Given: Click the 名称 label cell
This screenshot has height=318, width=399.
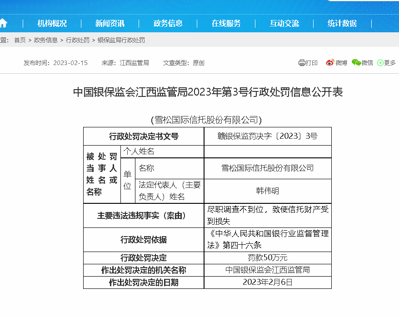Looking at the screenshot, I should 170,168.
